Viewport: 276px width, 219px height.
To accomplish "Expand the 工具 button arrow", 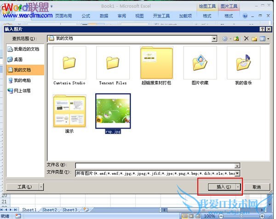I will click(41, 187).
